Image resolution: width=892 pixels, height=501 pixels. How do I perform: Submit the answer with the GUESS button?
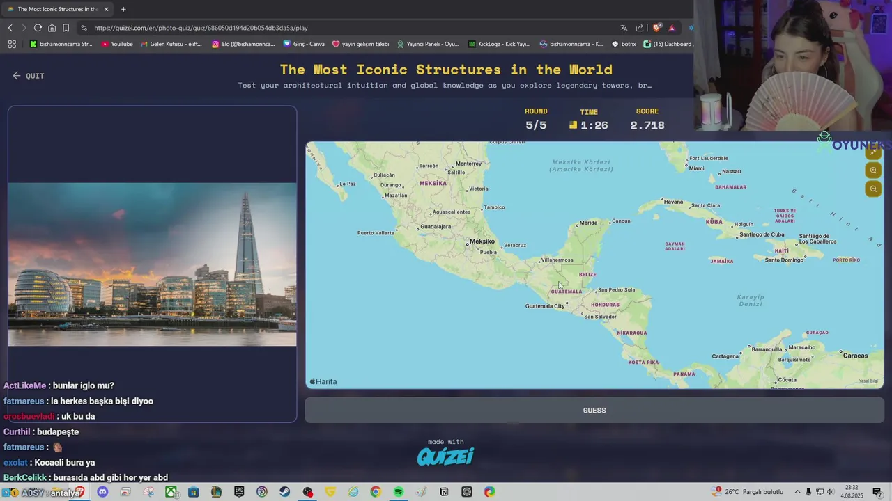coord(594,411)
